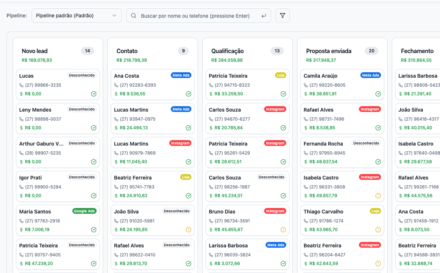
Task: Click phone icon on Ana Costa's Contato card
Action: click(116, 85)
